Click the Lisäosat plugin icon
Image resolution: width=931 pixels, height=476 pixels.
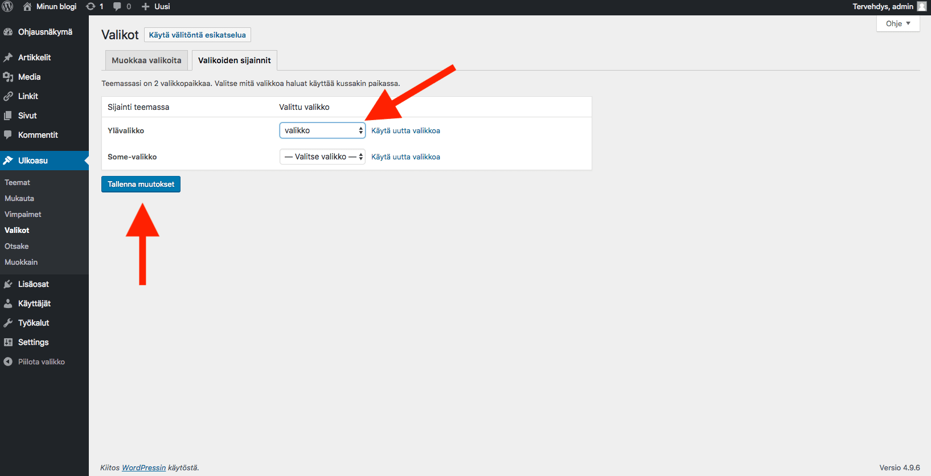coord(8,284)
